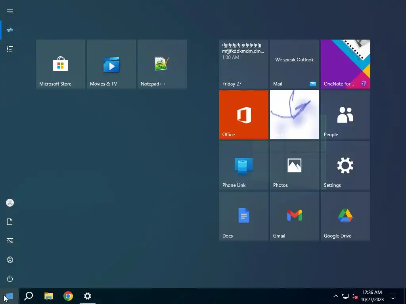
Task: Click the Windows Start button on the taskbar
Action: (x=10, y=296)
